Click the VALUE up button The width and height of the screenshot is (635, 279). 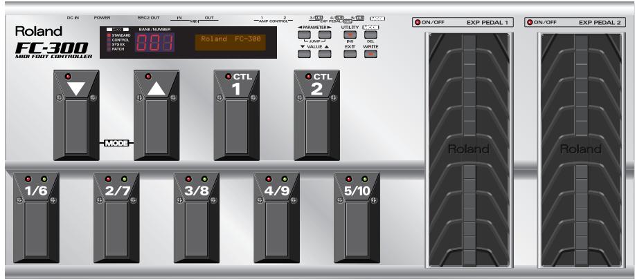pos(325,54)
